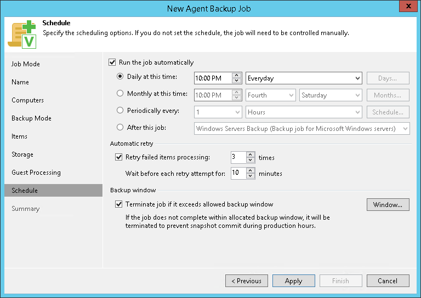The height and width of the screenshot is (298, 421).
Task: Decrease the daily time spinner down arrow
Action: [x=237, y=81]
